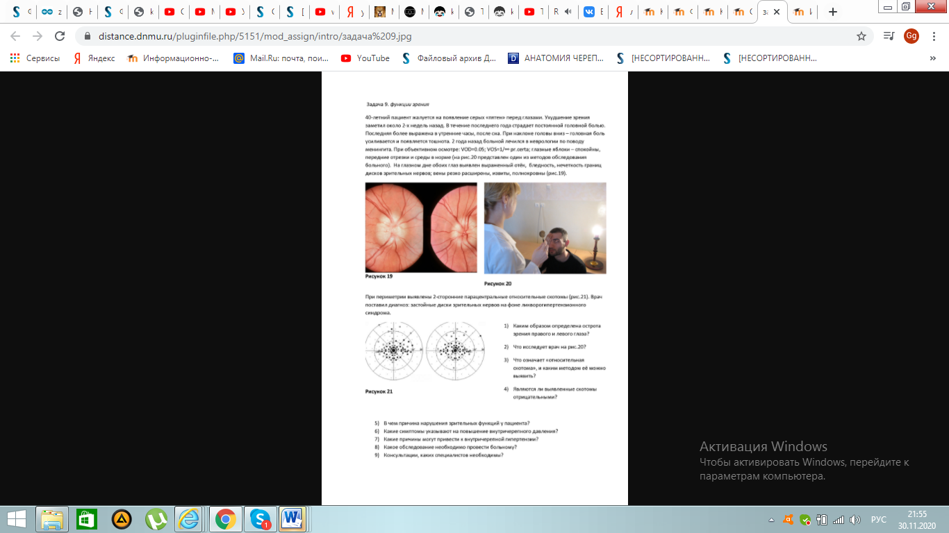
Task: Go back to the previous page
Action: 16,36
